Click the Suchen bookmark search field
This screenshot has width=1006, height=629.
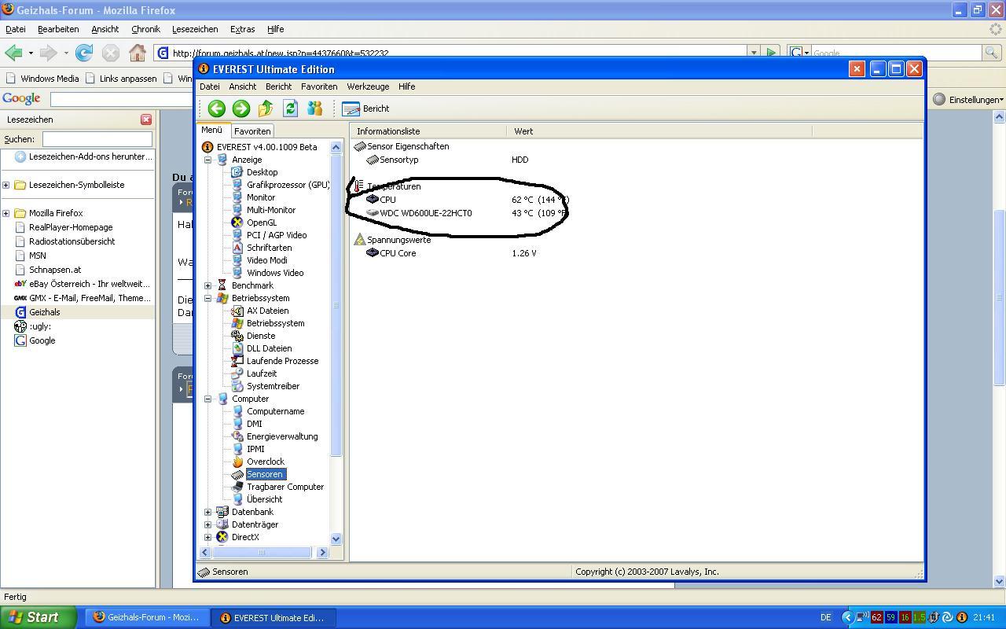click(x=97, y=139)
